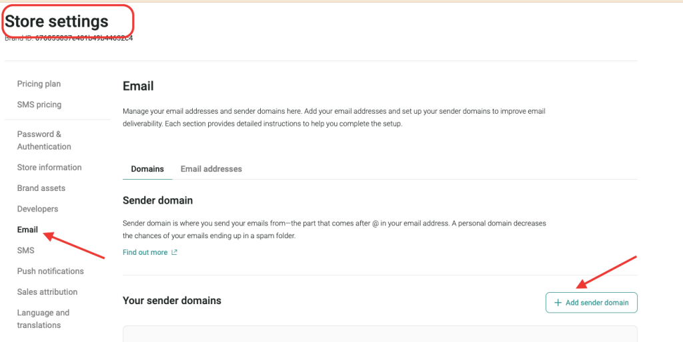The image size is (683, 342).
Task: Click the Your sender domains heading
Action: tap(172, 301)
